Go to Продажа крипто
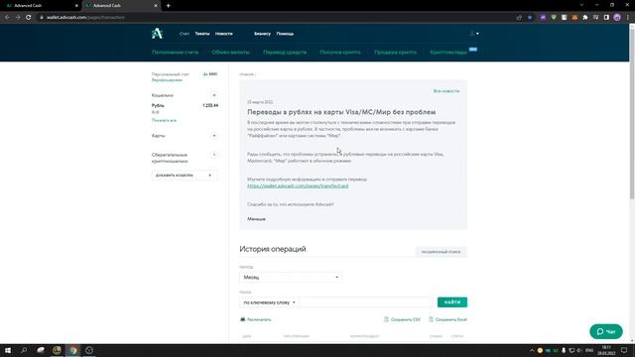 coord(395,53)
